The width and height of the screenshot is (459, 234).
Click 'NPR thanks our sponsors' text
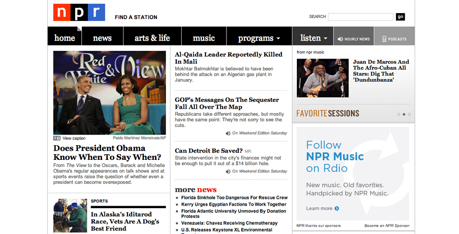click(x=318, y=226)
